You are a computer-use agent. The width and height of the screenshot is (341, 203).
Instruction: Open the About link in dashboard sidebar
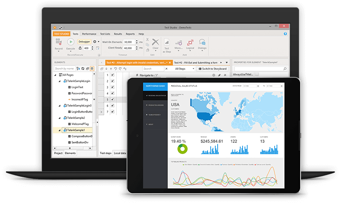pyautogui.click(x=155, y=124)
